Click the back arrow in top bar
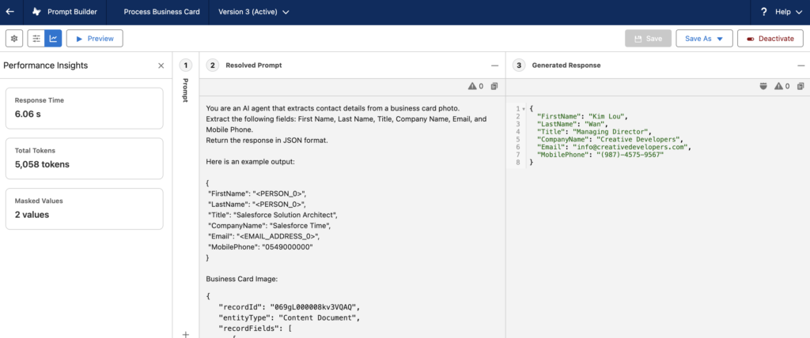Screen dimensions: 810x338 point(9,12)
